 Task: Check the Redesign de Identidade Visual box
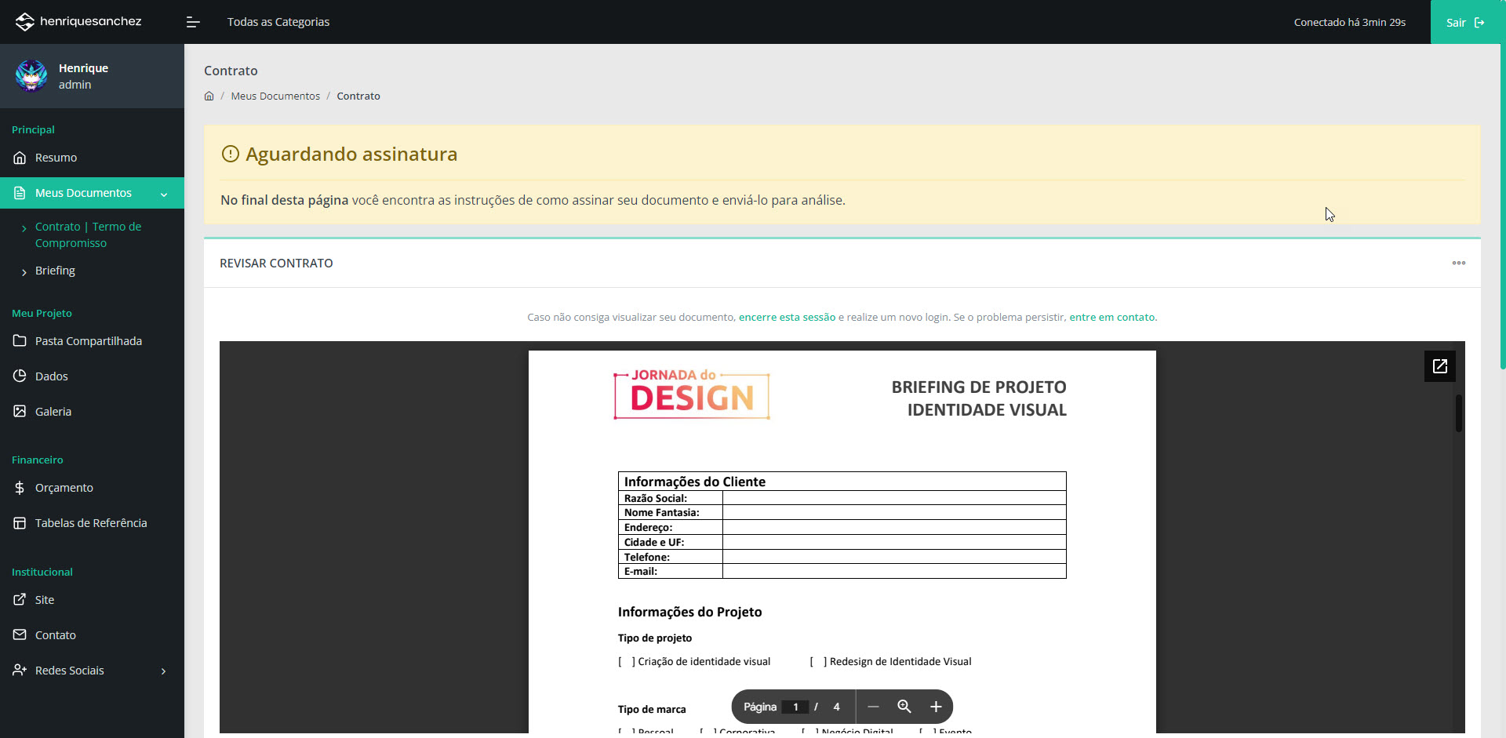coord(818,662)
